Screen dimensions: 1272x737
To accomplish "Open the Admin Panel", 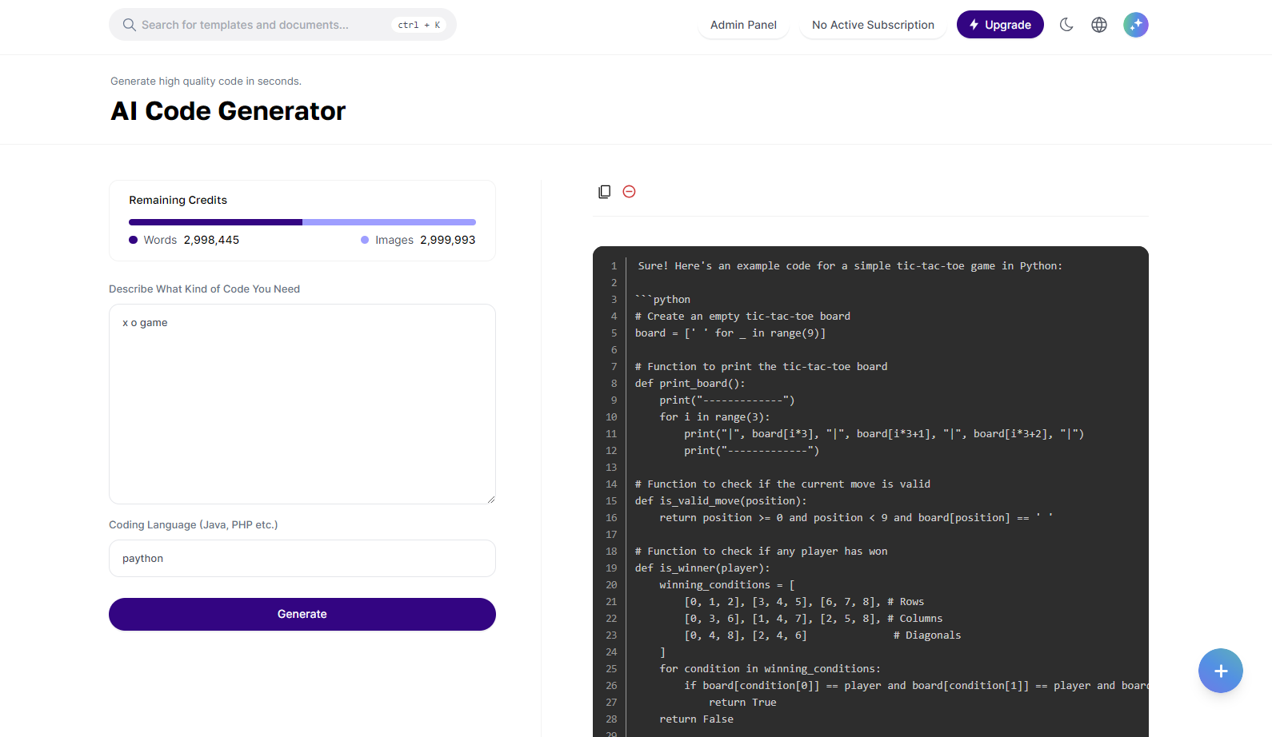I will 743,25.
